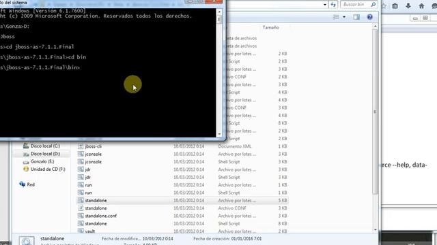Viewport: 437px width, 245px height.
Task: Click the Disco local (C:) drive icon
Action: pos(26,146)
